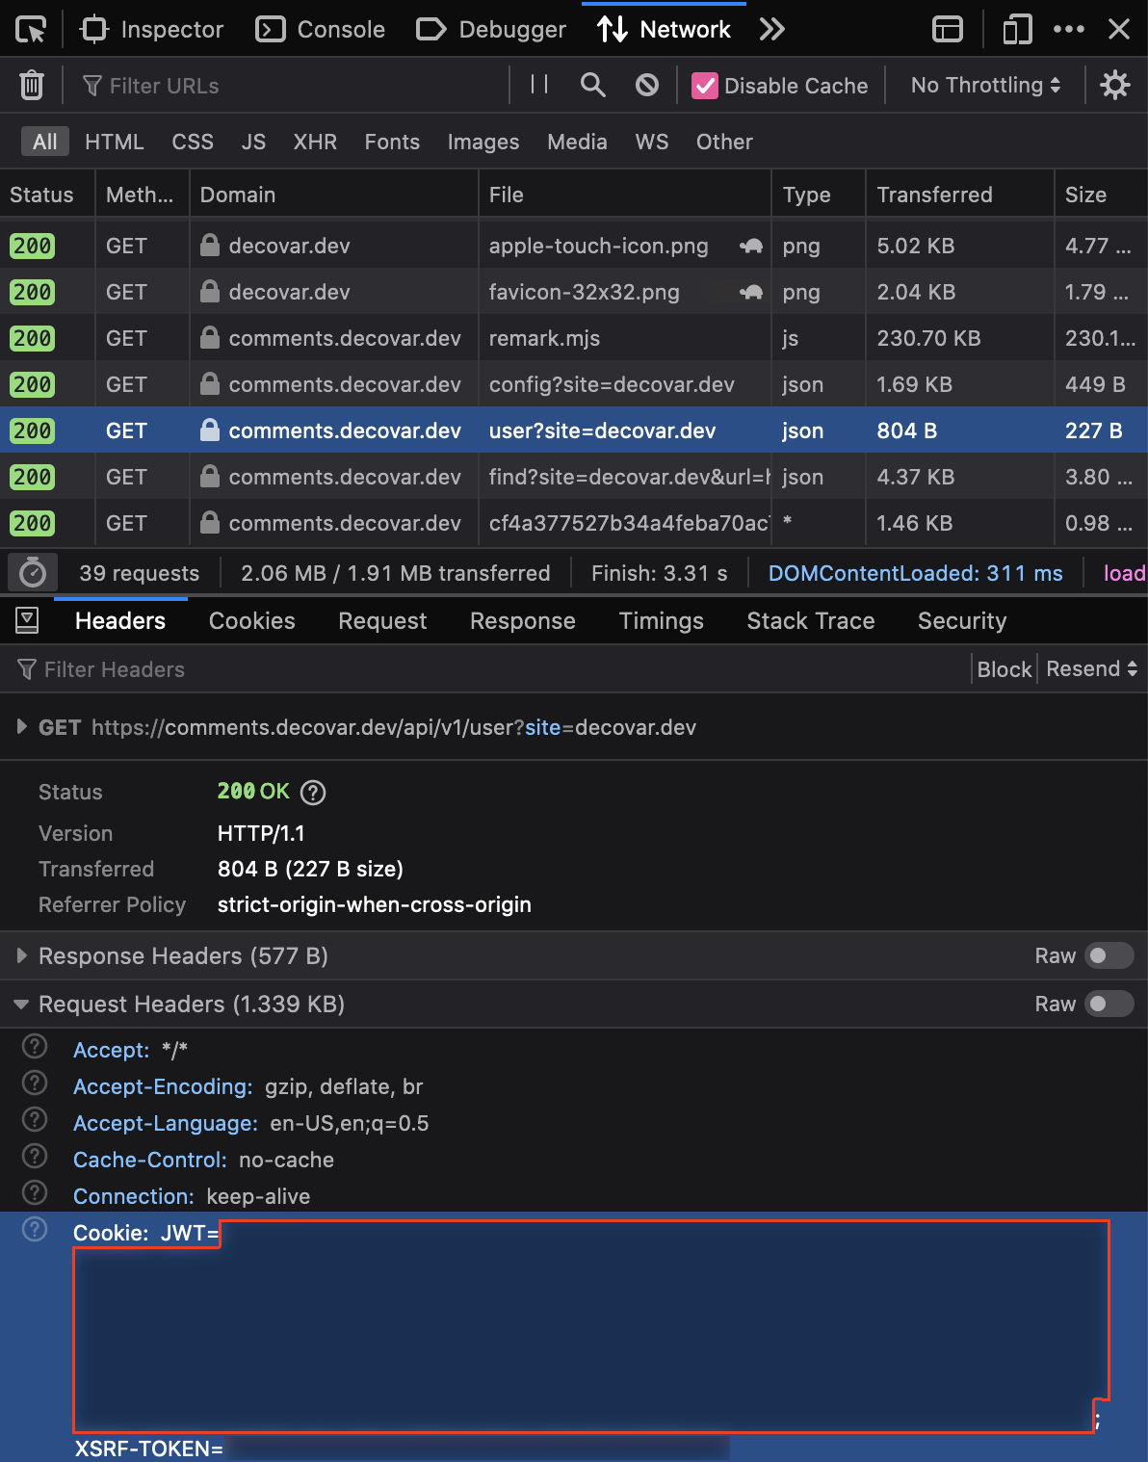The width and height of the screenshot is (1148, 1462).
Task: Filter requests by Images
Action: [483, 142]
